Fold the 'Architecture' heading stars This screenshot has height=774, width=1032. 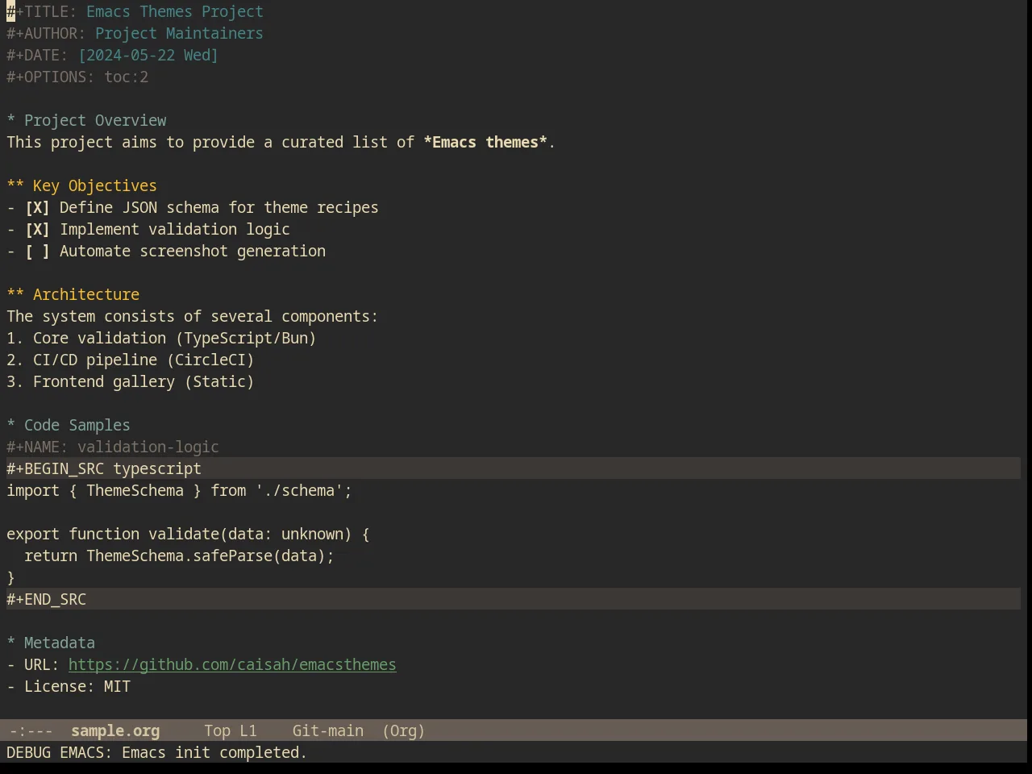click(15, 294)
